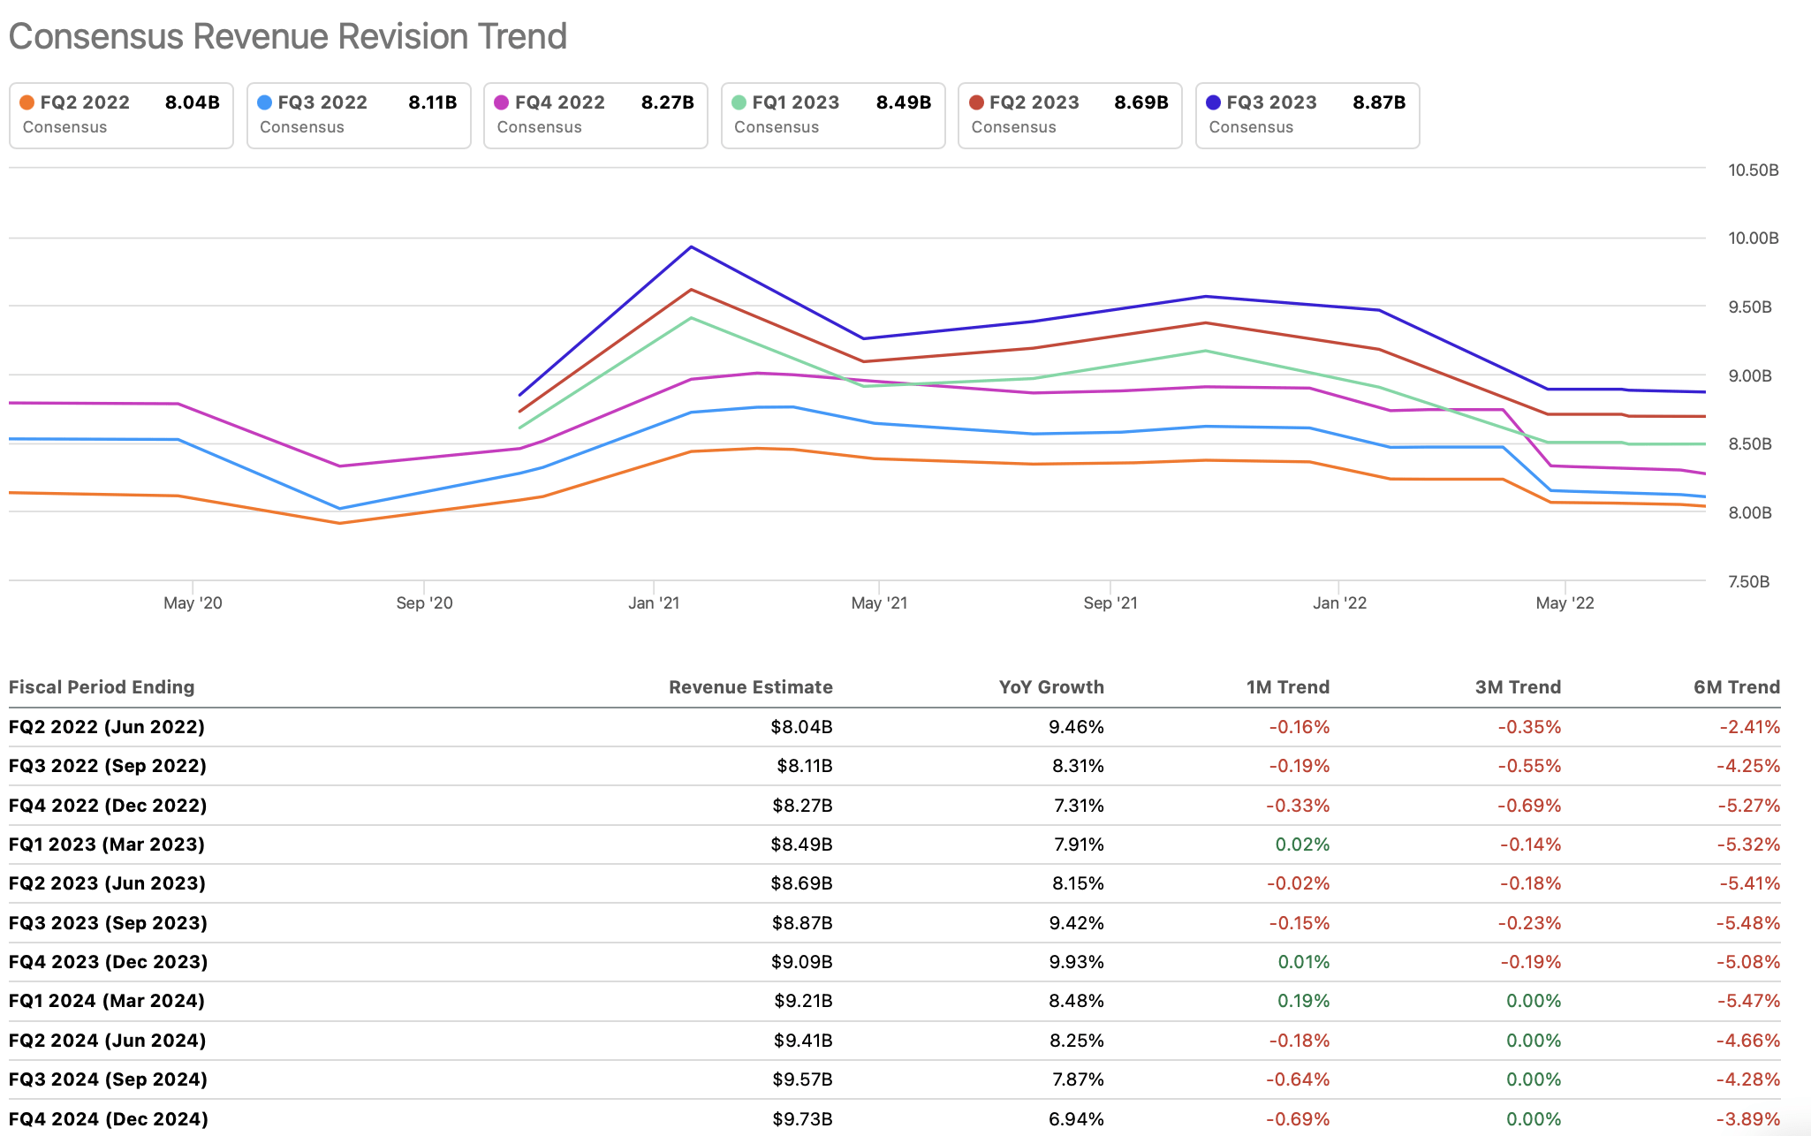This screenshot has width=1811, height=1136.
Task: Sort by Revenue Estimate column header
Action: click(x=750, y=687)
